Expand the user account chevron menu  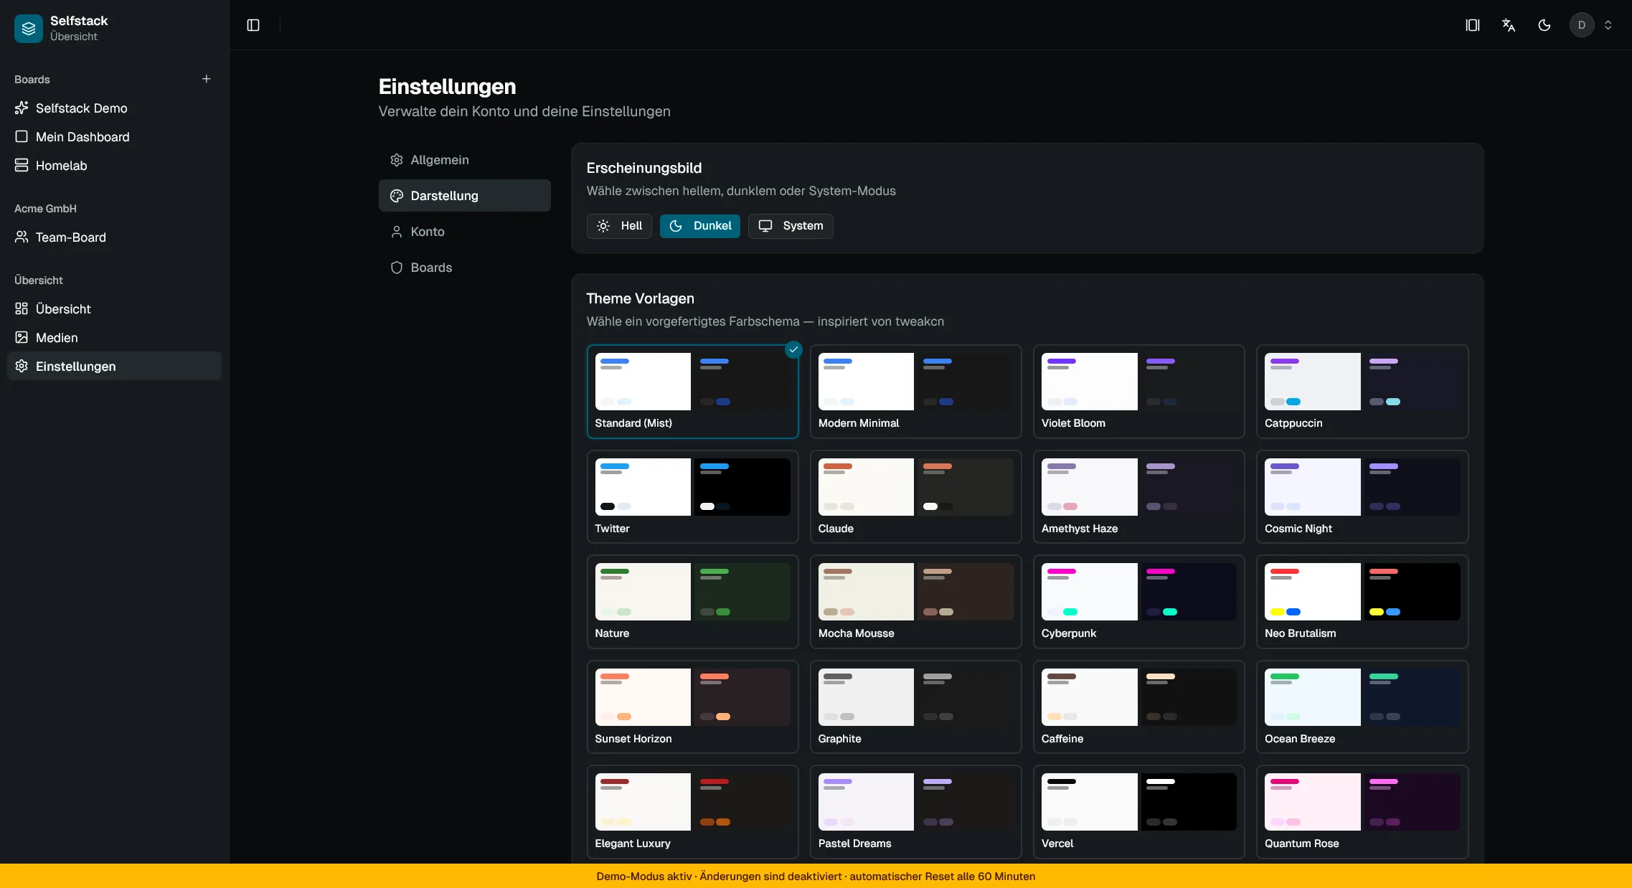[1608, 25]
